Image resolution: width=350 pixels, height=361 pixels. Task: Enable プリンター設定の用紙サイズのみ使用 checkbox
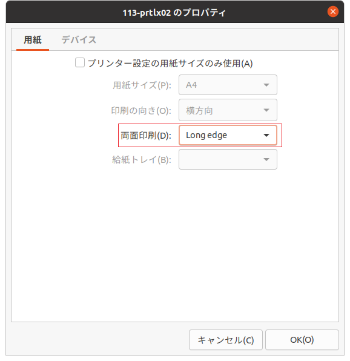tap(80, 62)
